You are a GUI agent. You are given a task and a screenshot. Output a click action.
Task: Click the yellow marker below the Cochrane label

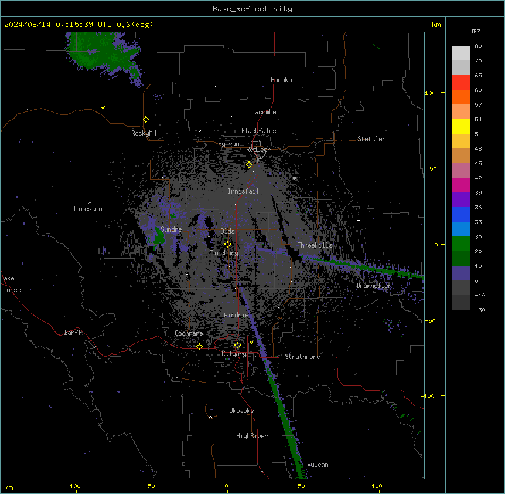tap(199, 346)
